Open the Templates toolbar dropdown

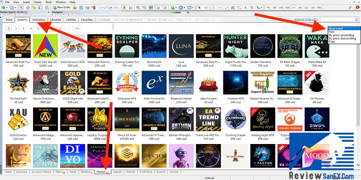click(190, 7)
